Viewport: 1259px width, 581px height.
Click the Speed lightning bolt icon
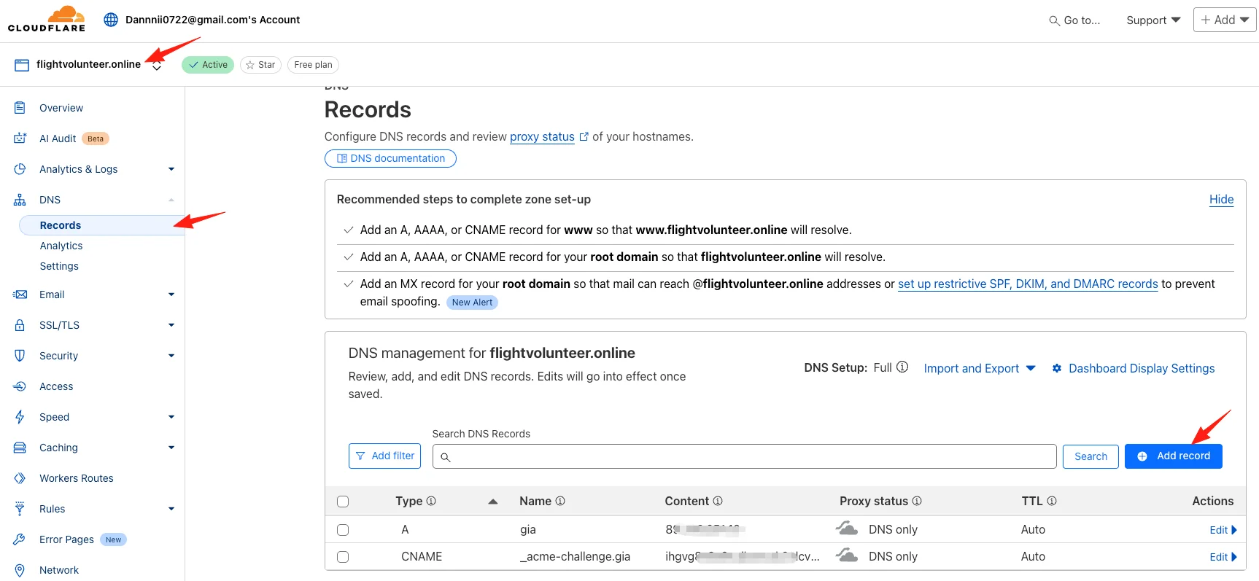[20, 417]
